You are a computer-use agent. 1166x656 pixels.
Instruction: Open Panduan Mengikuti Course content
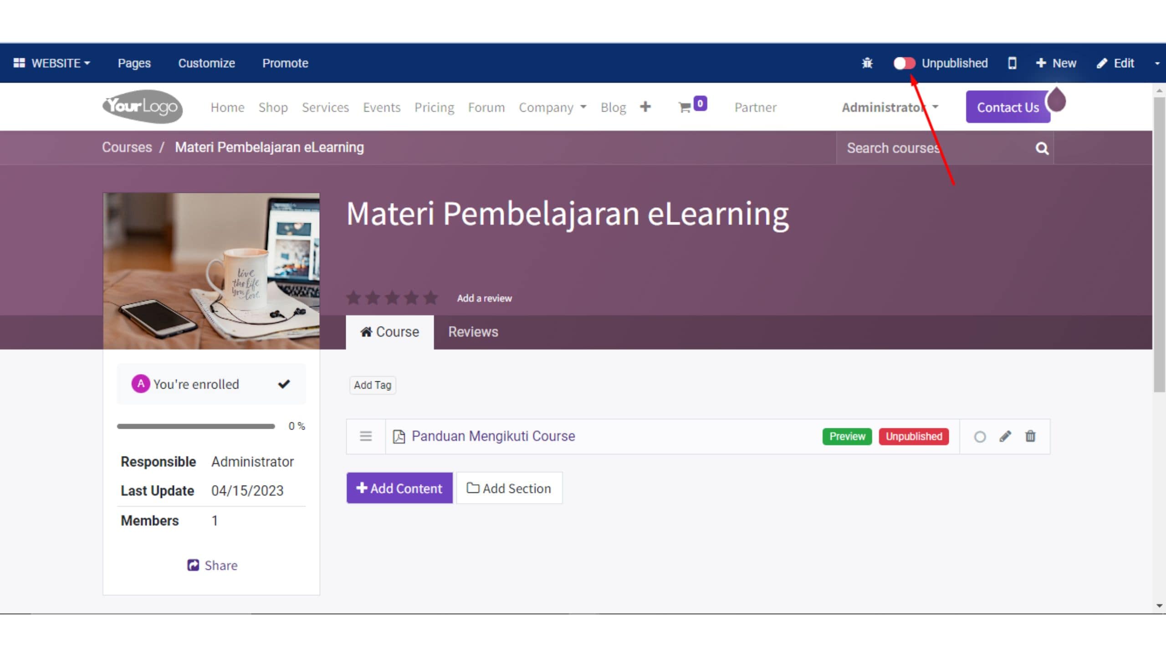[x=493, y=436]
